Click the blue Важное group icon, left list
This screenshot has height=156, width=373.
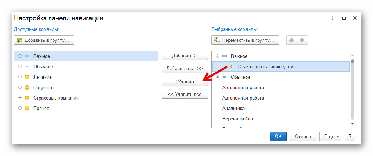(27, 56)
